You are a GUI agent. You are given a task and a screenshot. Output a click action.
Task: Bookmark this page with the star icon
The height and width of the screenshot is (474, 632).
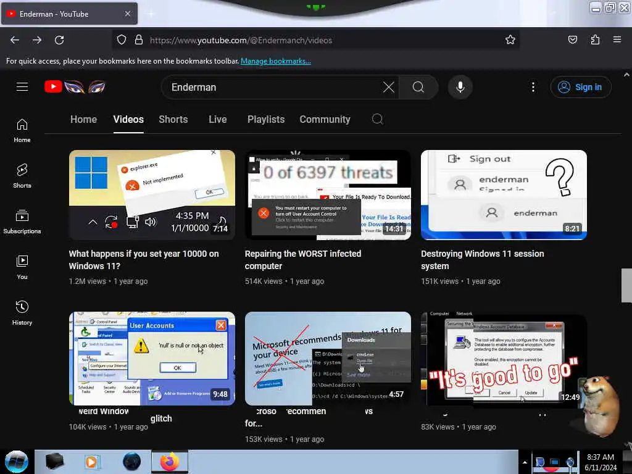(510, 39)
